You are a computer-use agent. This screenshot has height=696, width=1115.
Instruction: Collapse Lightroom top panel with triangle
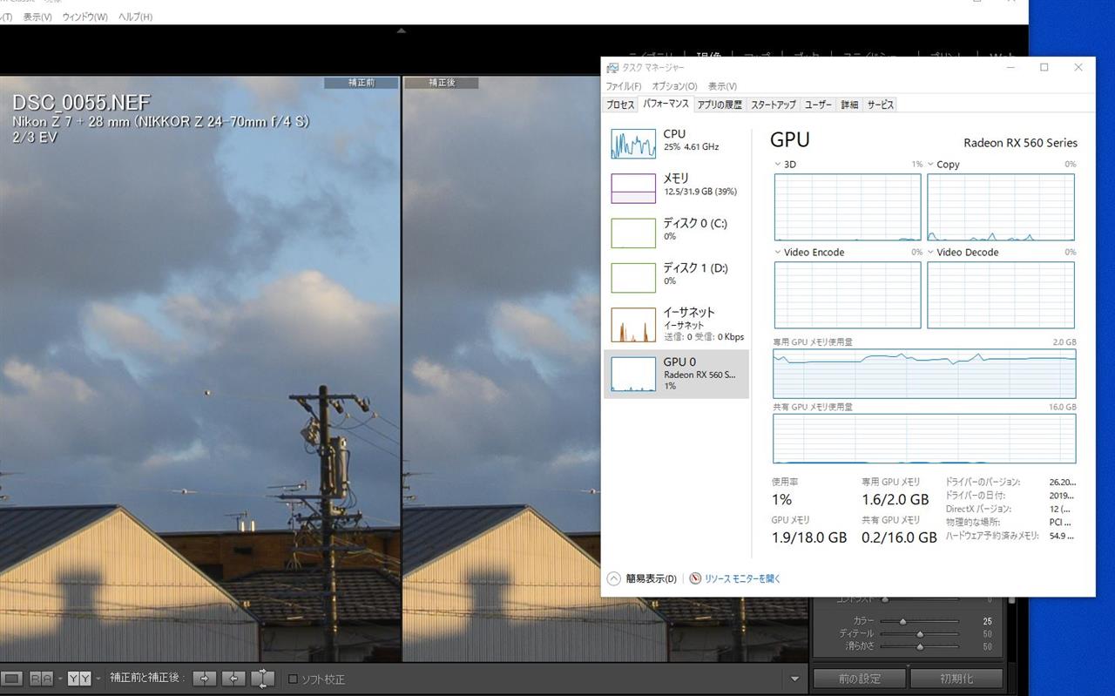click(401, 30)
